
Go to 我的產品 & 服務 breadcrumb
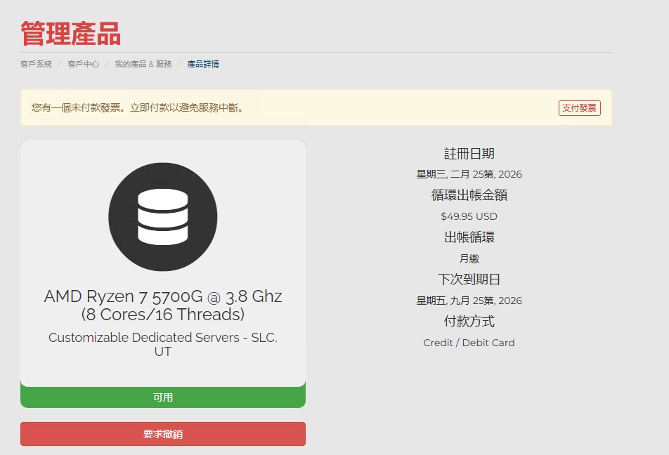143,64
